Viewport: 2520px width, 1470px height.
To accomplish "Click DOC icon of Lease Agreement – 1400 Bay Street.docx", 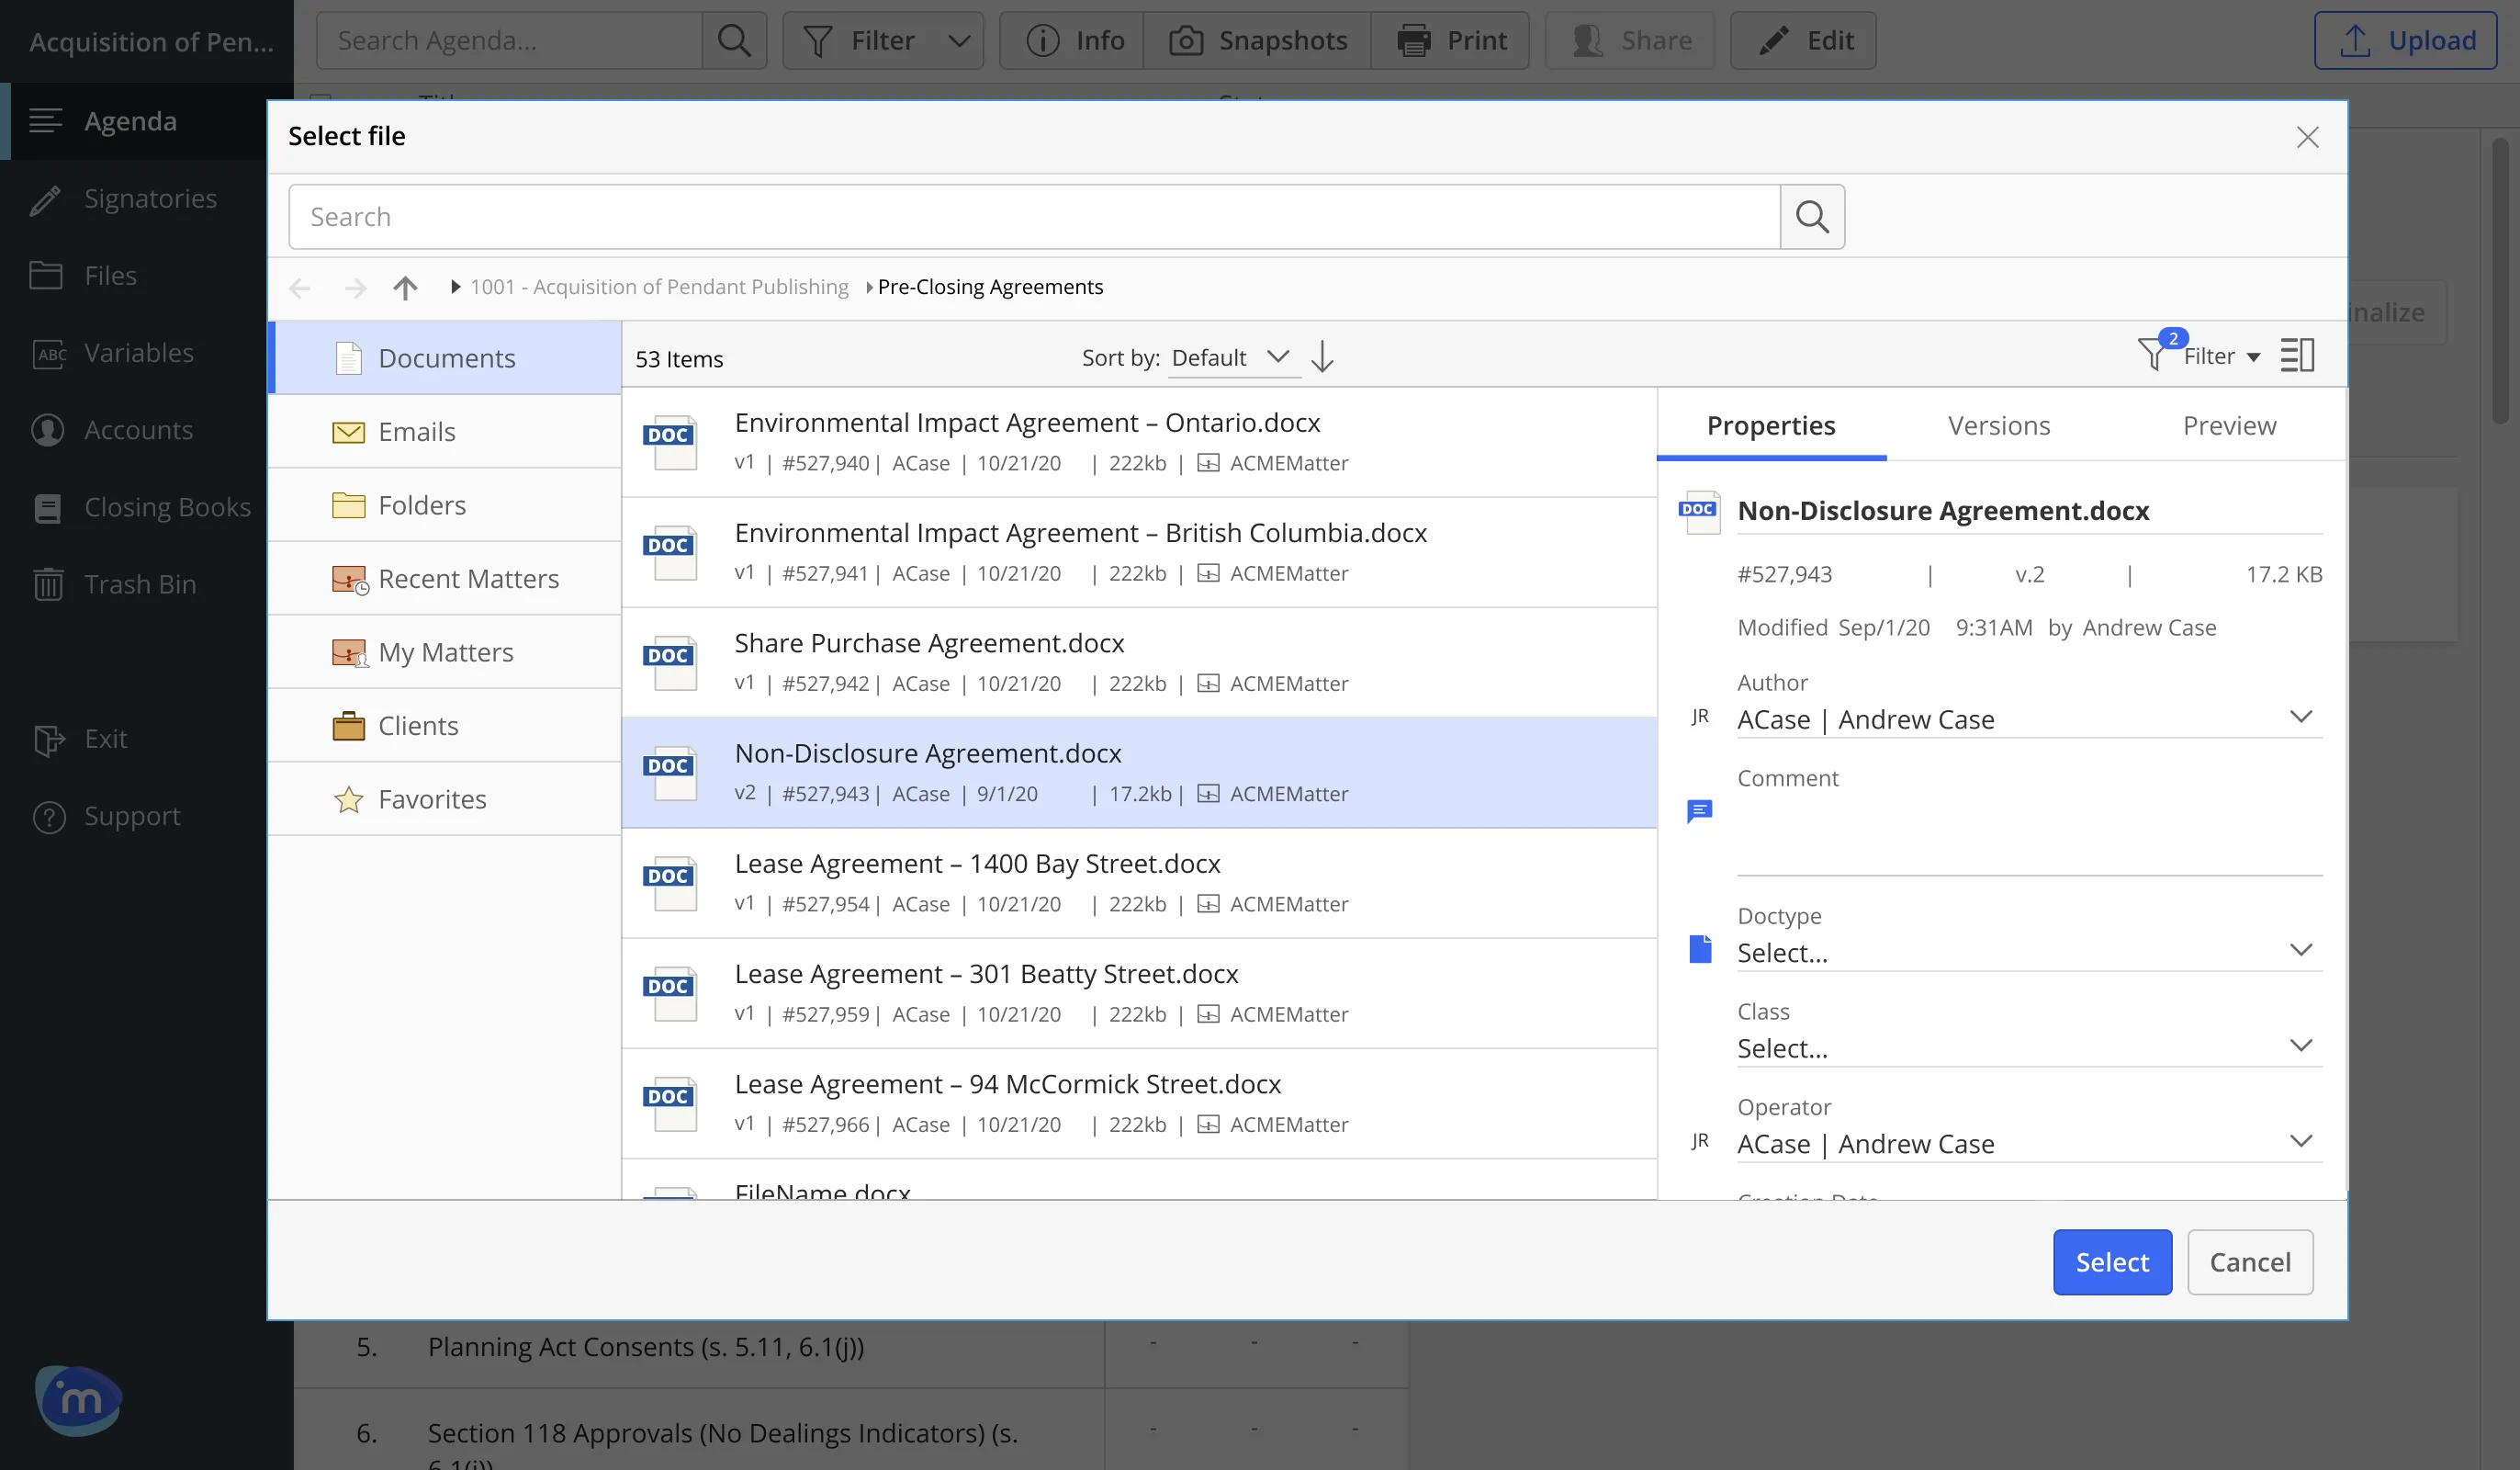I will 669,883.
